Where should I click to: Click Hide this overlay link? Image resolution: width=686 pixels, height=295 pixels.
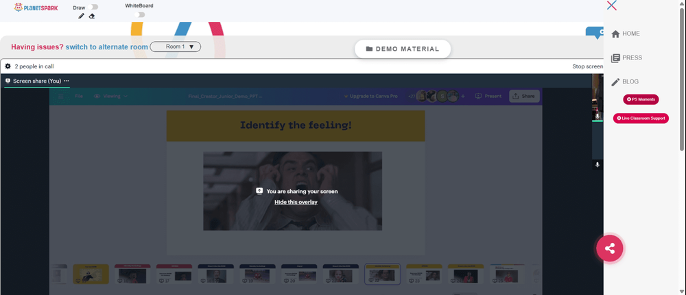tap(296, 202)
